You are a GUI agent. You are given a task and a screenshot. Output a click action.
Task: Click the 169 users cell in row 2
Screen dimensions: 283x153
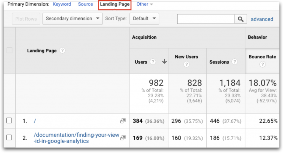138,138
